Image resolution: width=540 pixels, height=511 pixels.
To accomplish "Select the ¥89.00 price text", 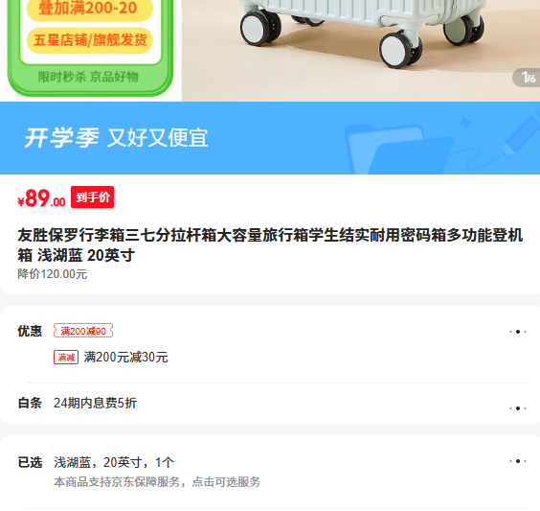I will click(x=42, y=198).
